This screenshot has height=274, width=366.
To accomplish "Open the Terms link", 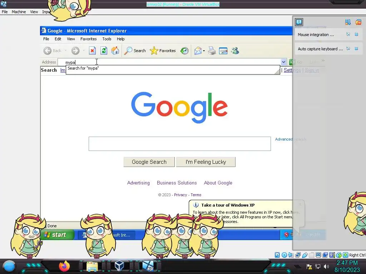I will tap(196, 195).
